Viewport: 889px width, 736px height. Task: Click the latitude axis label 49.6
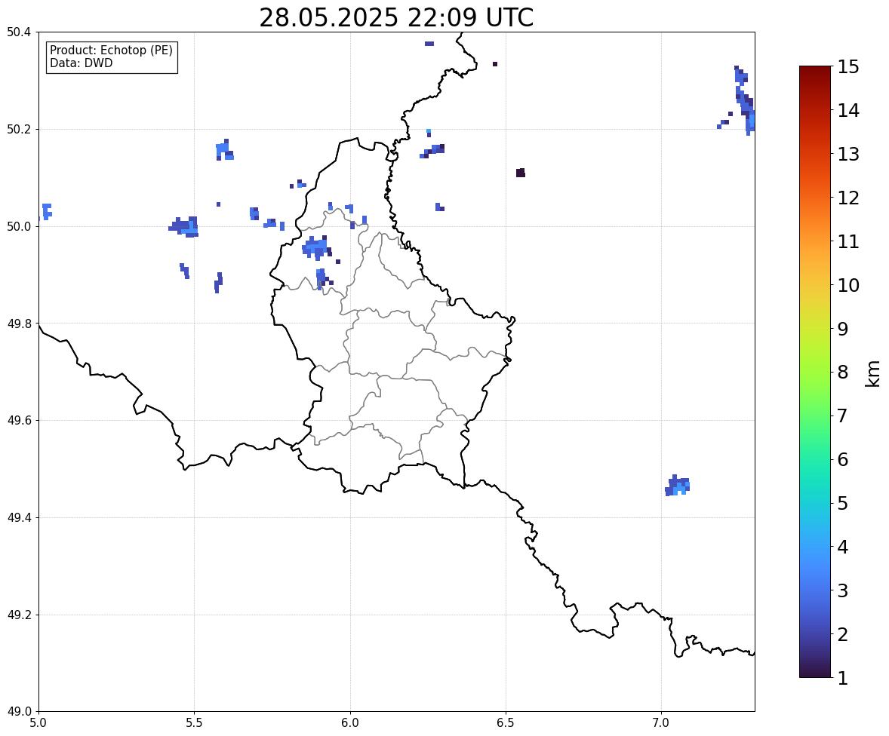19,420
